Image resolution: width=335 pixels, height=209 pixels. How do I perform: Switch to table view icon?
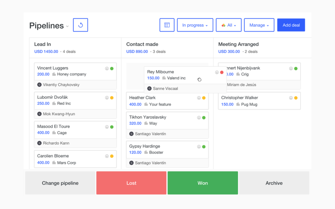pos(167,25)
